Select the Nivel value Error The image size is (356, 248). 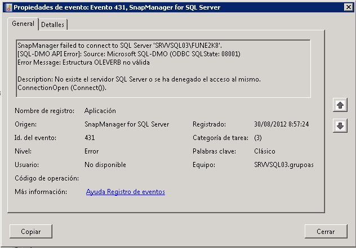coord(91,151)
